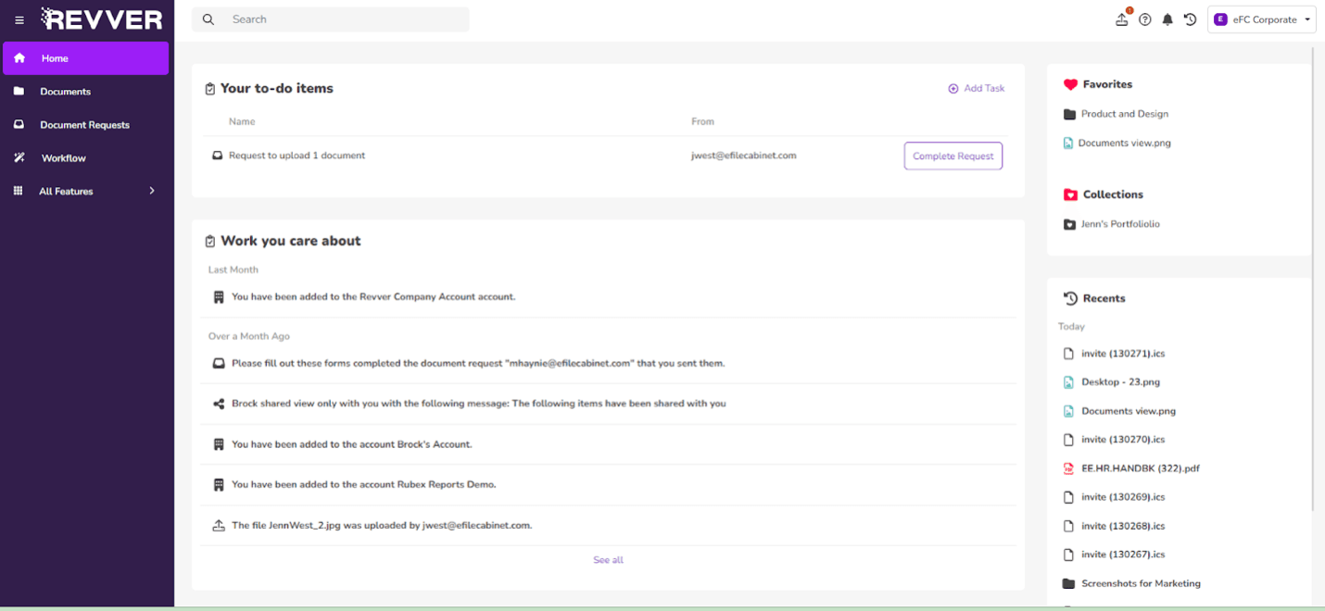Toggle the sidebar with the hamburger icon
The image size is (1325, 611).
pyautogui.click(x=19, y=19)
